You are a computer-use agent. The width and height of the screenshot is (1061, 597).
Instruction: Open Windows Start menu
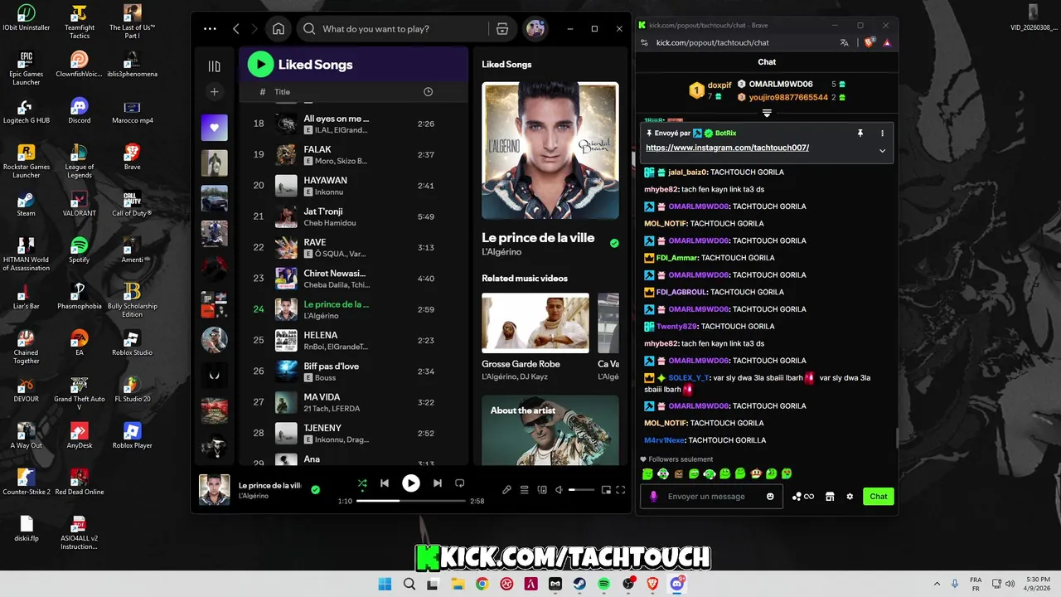[385, 584]
